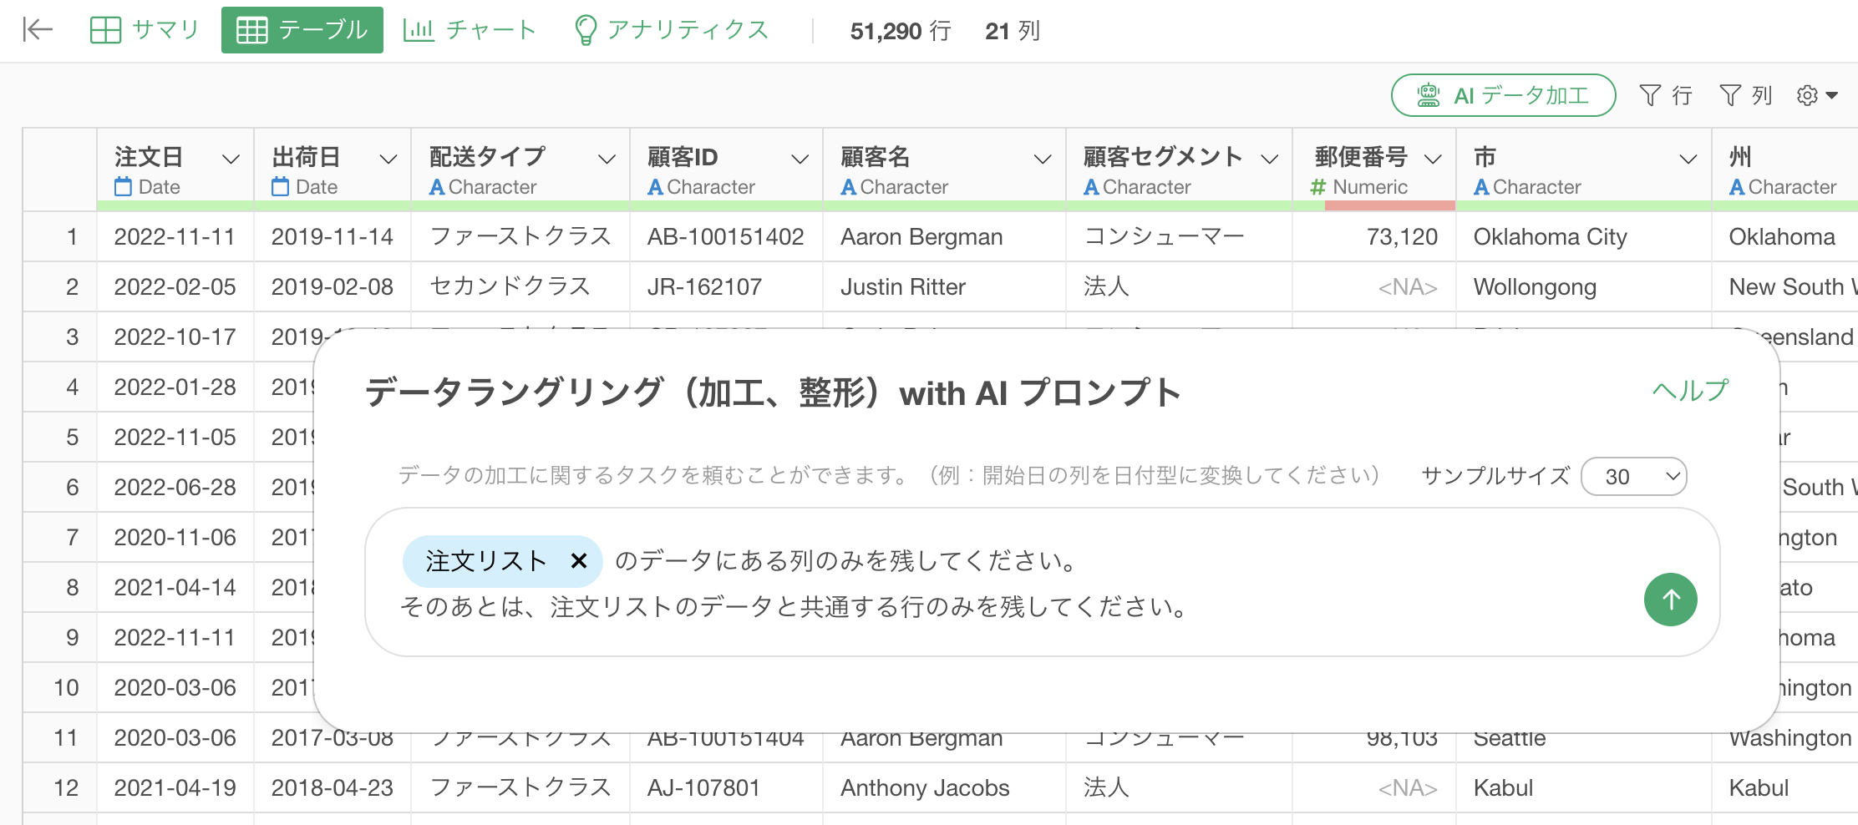The height and width of the screenshot is (825, 1858).
Task: Switch to the チャート tab
Action: tap(470, 30)
